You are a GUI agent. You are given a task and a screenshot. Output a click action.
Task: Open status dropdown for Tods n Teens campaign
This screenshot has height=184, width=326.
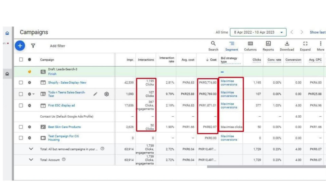click(x=34, y=94)
